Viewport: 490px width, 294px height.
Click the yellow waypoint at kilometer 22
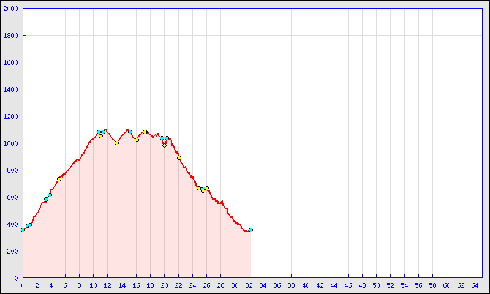pos(179,158)
